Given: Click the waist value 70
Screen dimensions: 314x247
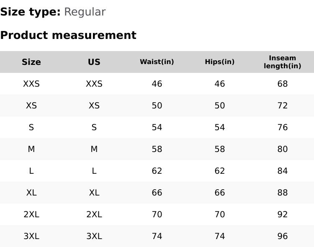Looking at the screenshot, I should coord(157,214).
